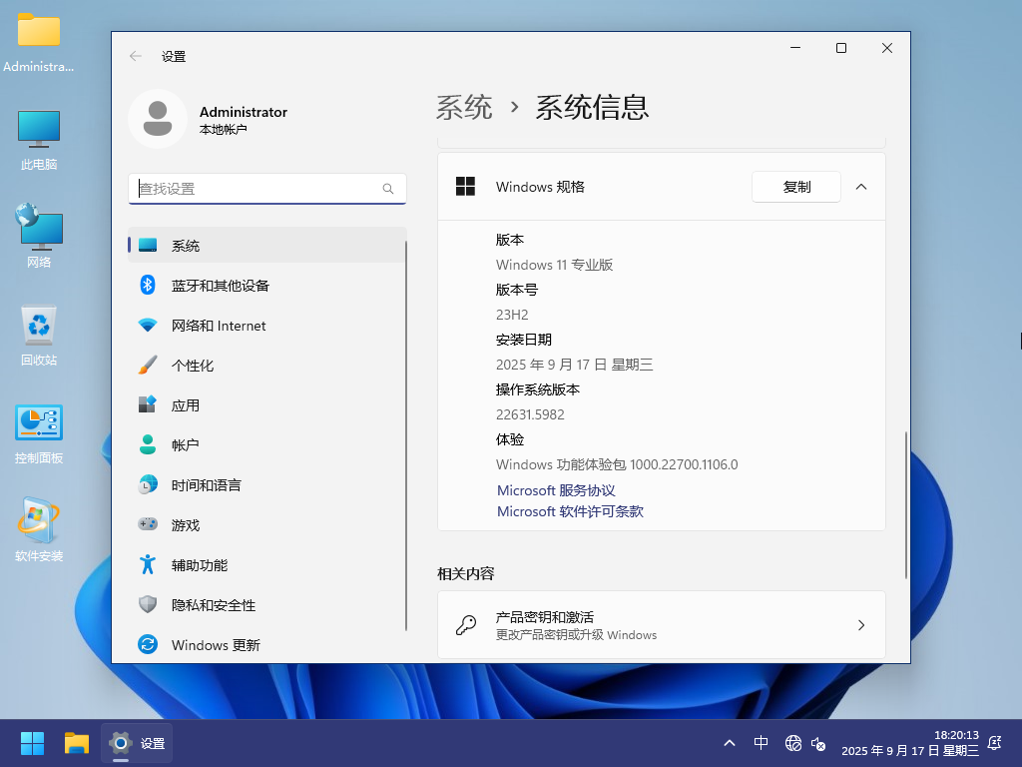Image resolution: width=1022 pixels, height=767 pixels.
Task: Open the Microsoft 软件许可条款 link
Action: pos(570,511)
